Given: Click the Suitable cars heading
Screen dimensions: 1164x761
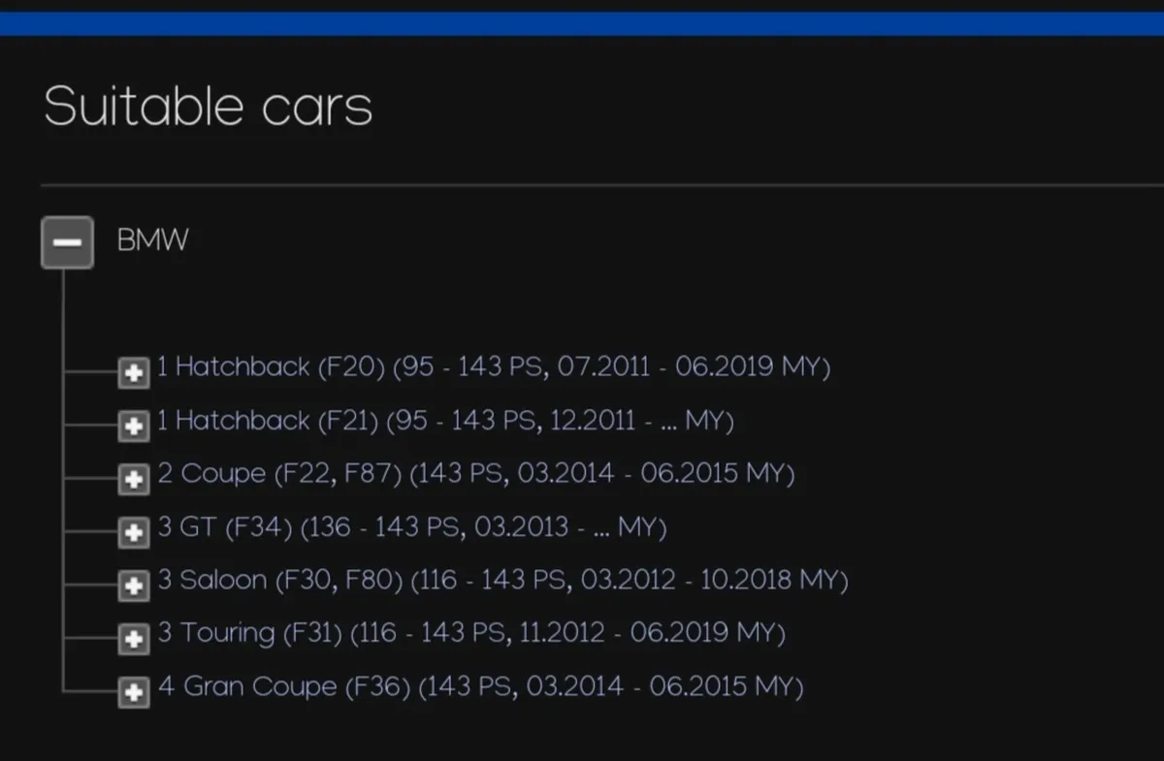Looking at the screenshot, I should point(208,106).
